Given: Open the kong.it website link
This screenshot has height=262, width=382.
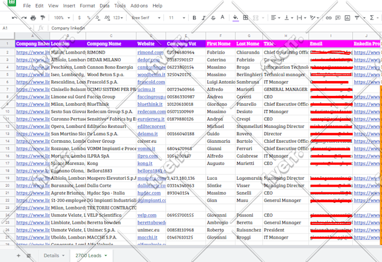Looking at the screenshot, I should click(145, 163).
